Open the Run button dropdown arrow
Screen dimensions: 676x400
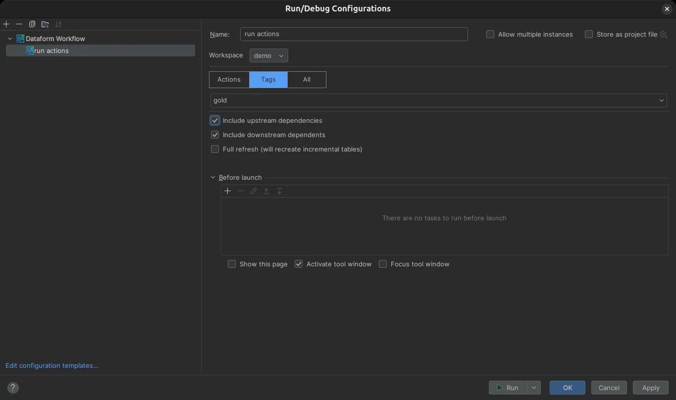coord(533,388)
